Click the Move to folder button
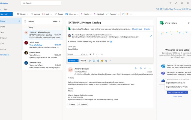Screen dimensions: 191x120 (x=70, y=14)
